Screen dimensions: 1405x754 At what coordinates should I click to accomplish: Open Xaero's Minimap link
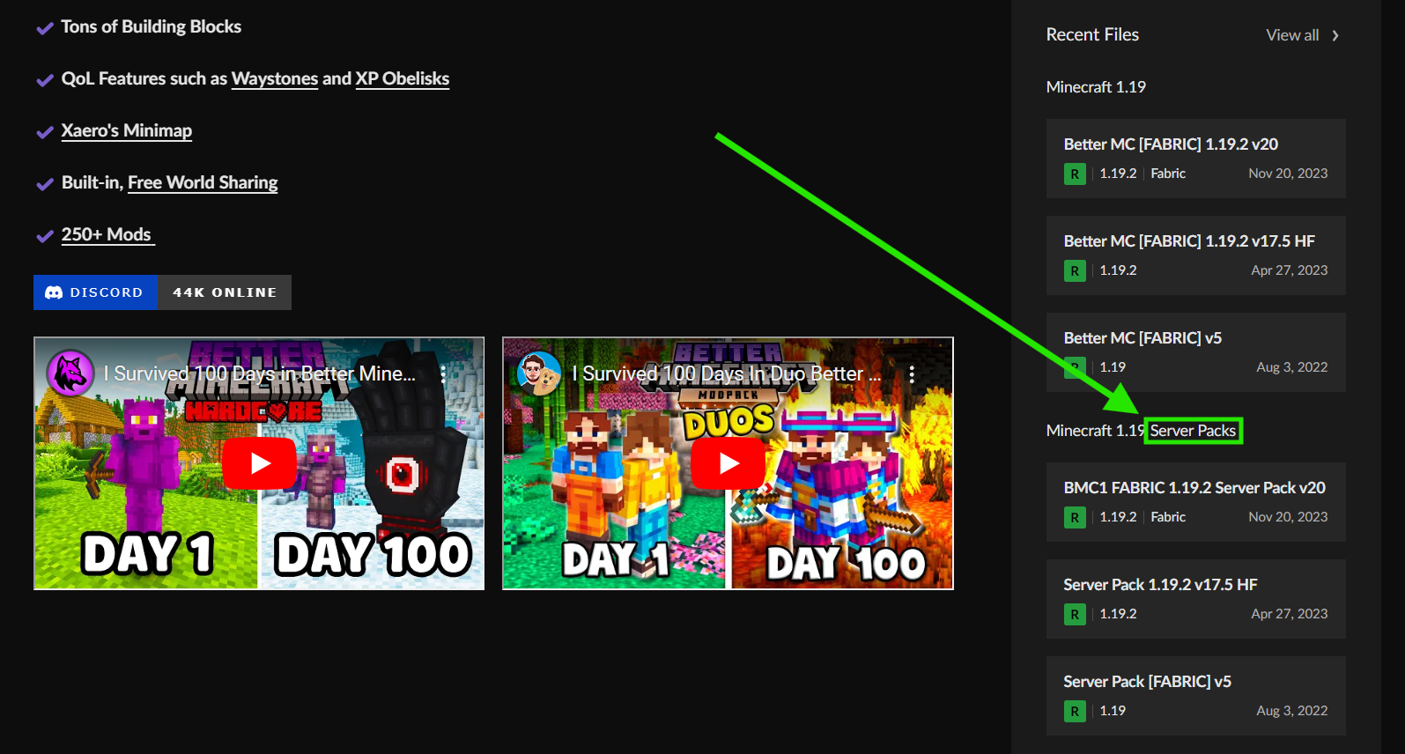pos(126,131)
